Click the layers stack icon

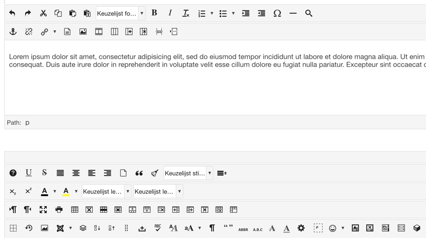coord(83,228)
